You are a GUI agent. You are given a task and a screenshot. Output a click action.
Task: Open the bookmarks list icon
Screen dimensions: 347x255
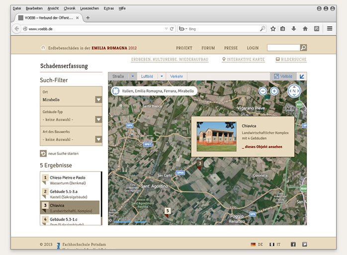click(x=282, y=29)
